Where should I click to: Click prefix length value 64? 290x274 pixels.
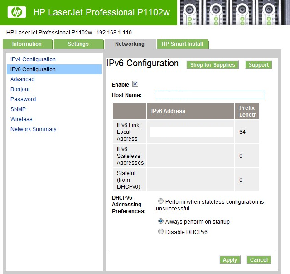(x=242, y=132)
